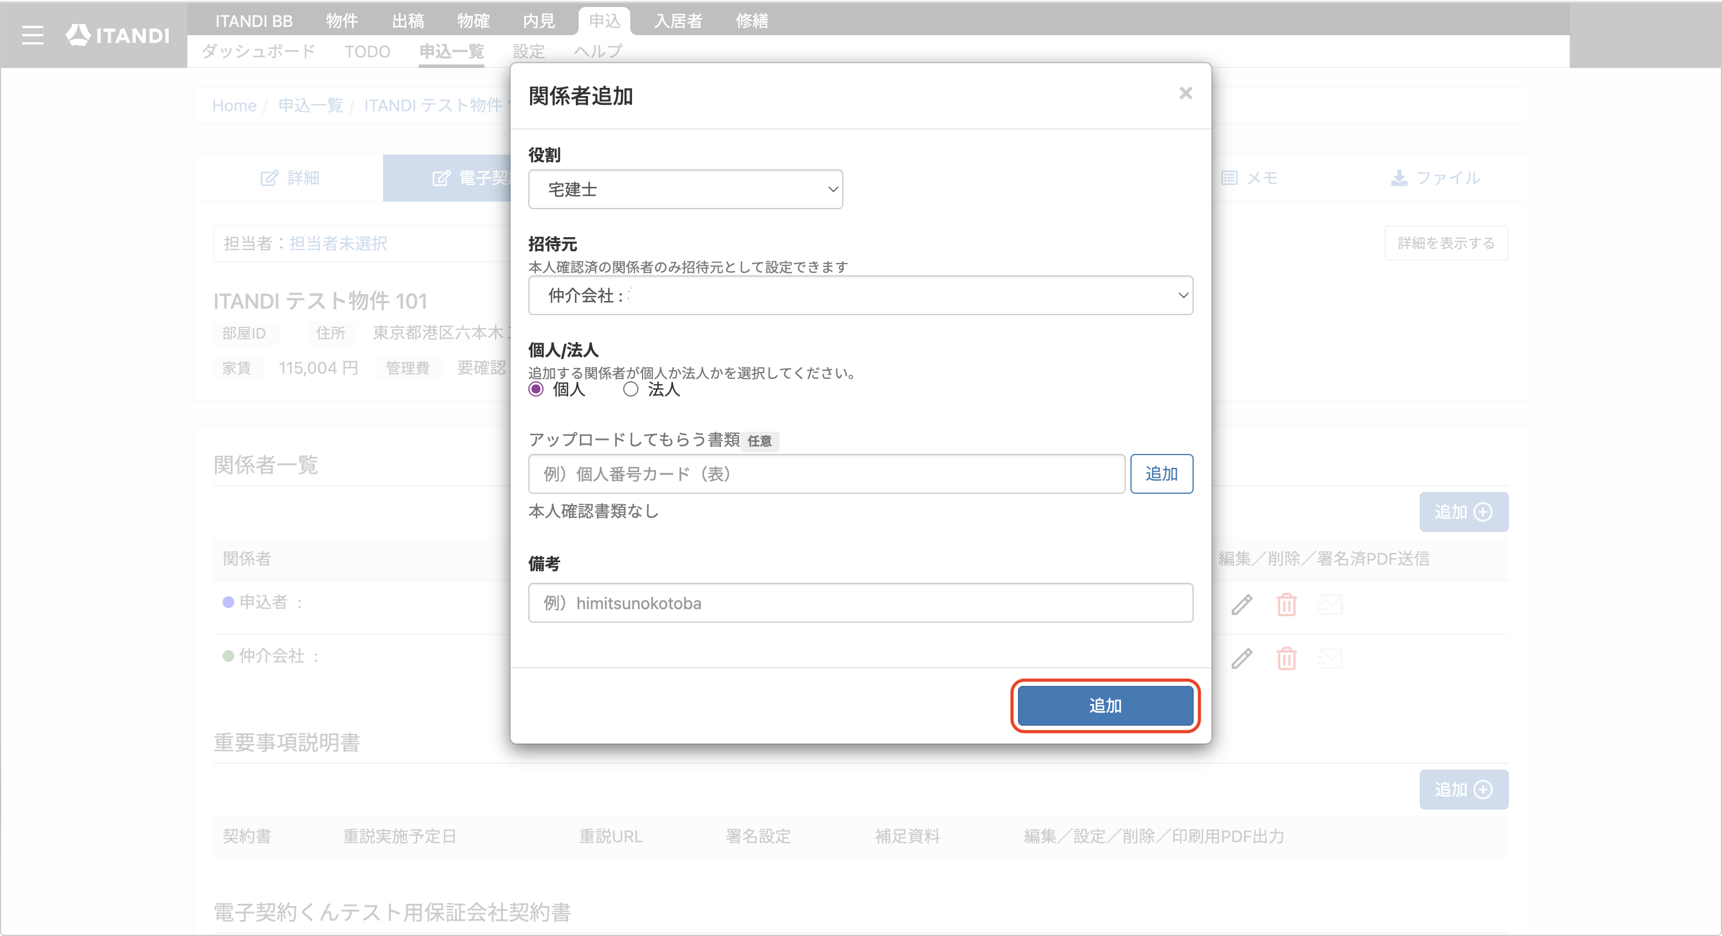Screen dimensions: 1722x936
Task: Click trash icon in 申込者 row
Action: 1286,604
